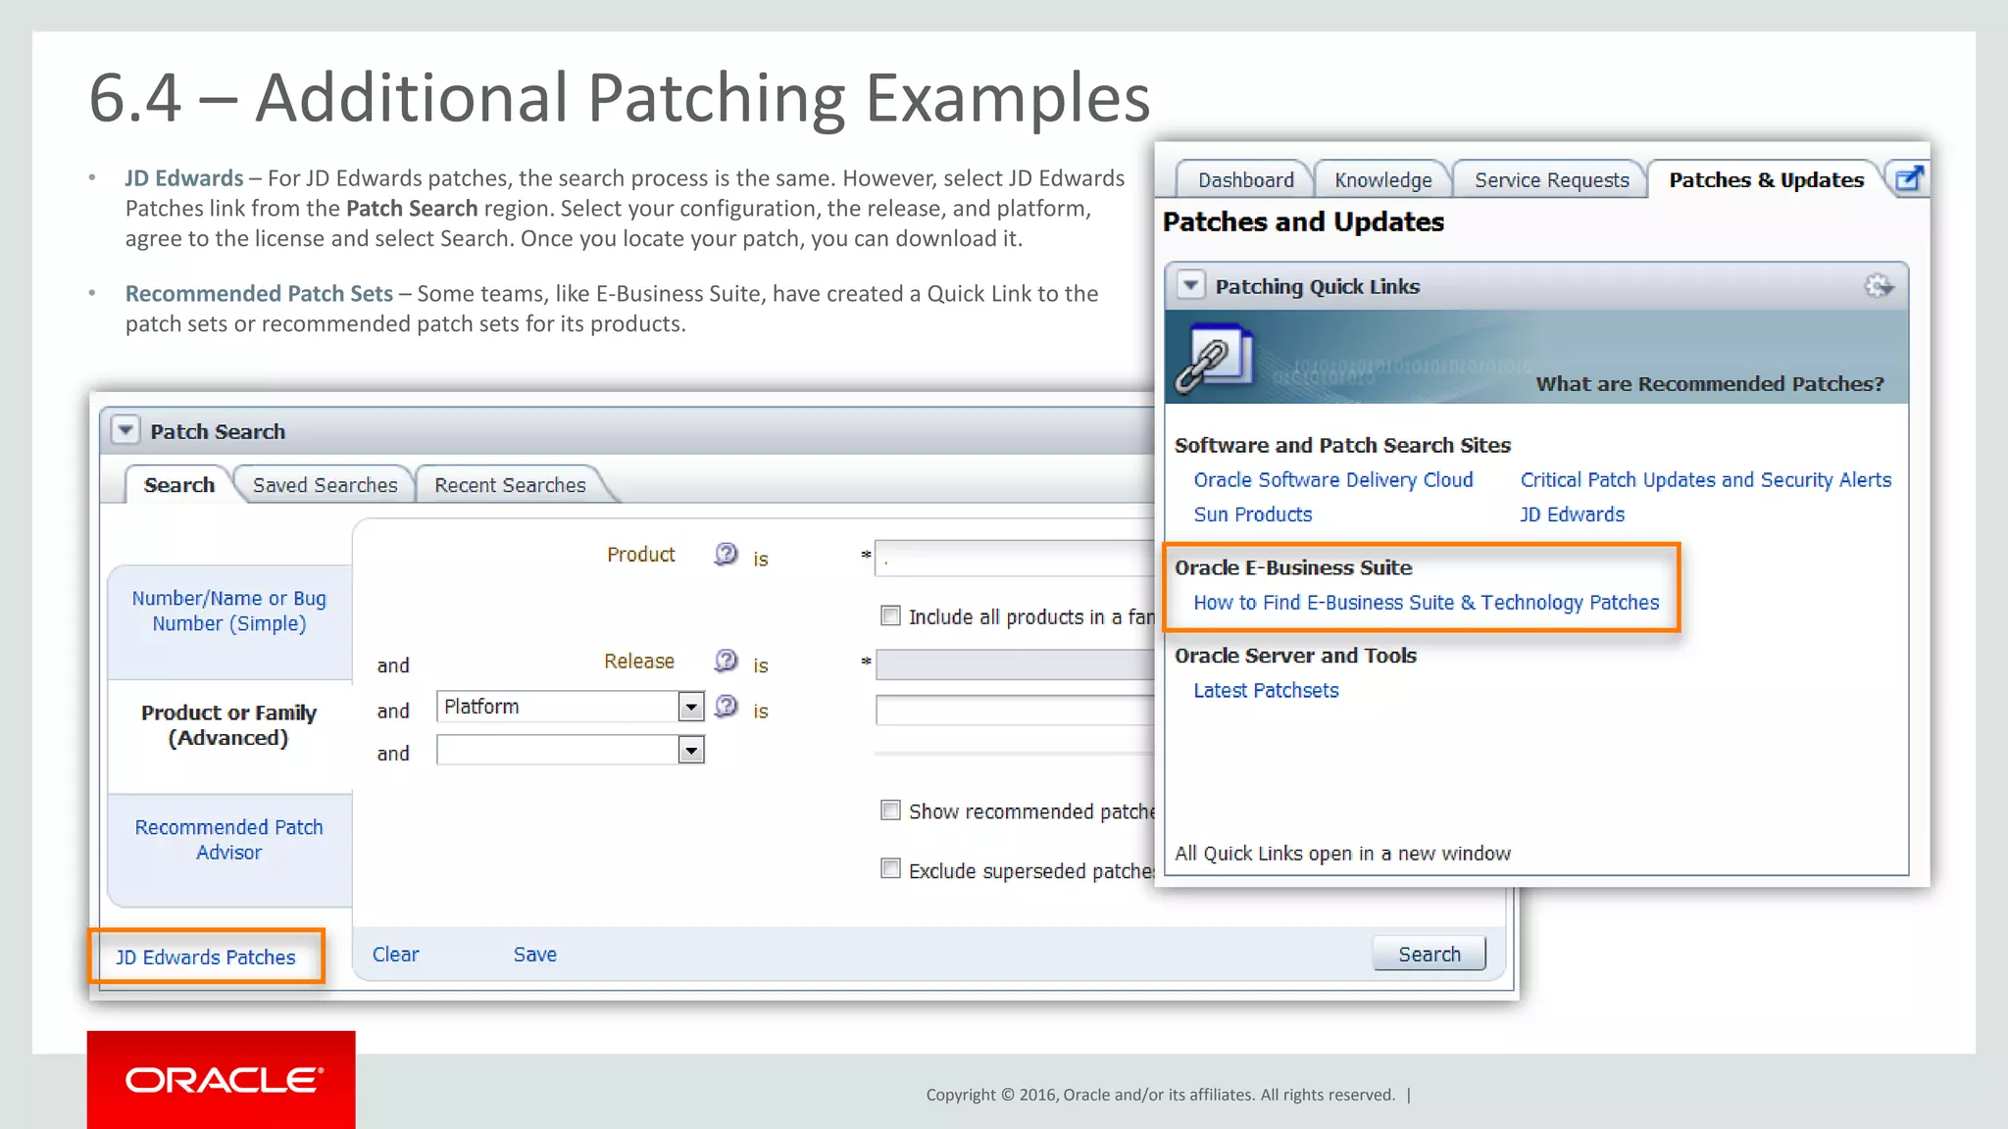Screen dimensions: 2008x1129
Task: Click the Product help question-mark icon
Action: 726,554
